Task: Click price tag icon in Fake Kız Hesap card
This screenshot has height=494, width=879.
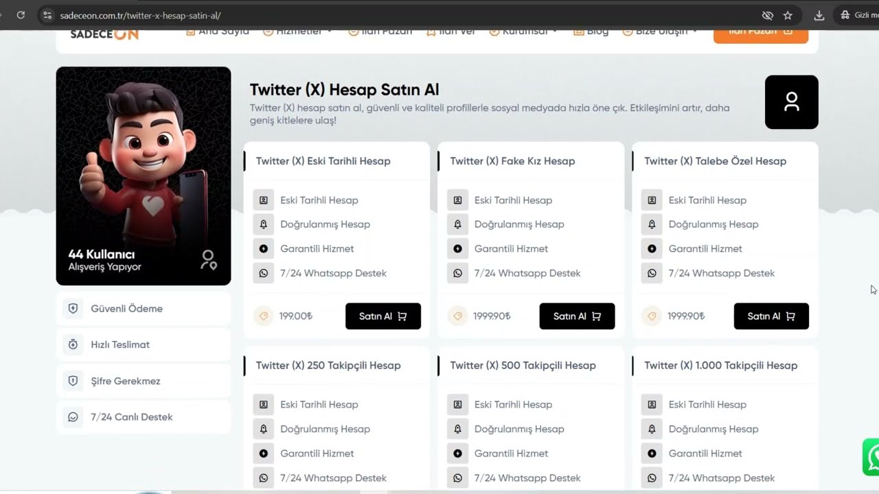Action: click(457, 316)
